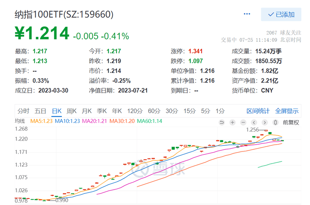This screenshot has width=310, height=205.
Task: Switch to the 分时 intraday tab
Action: point(23,111)
